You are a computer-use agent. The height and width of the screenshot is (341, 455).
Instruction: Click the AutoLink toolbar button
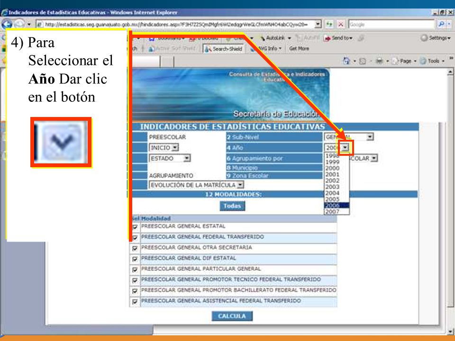[275, 38]
